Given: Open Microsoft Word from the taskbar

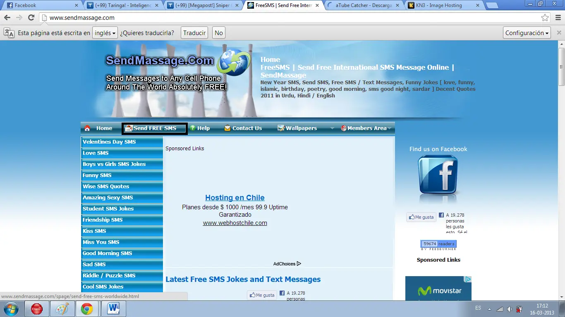Looking at the screenshot, I should (113, 309).
